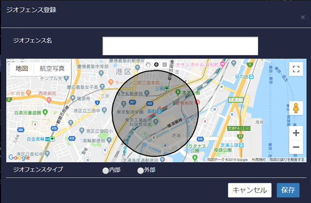Click the 本芝公園 park marker

pos(178,92)
